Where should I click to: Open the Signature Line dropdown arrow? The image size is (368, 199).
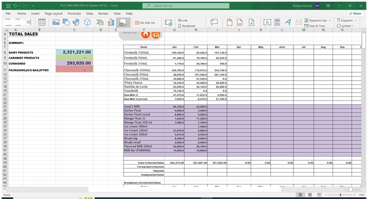330,20
